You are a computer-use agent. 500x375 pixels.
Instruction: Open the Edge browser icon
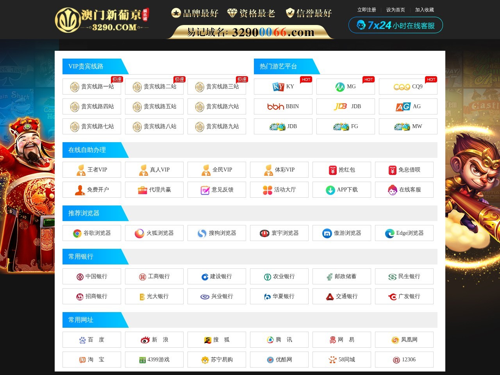[x=389, y=233]
